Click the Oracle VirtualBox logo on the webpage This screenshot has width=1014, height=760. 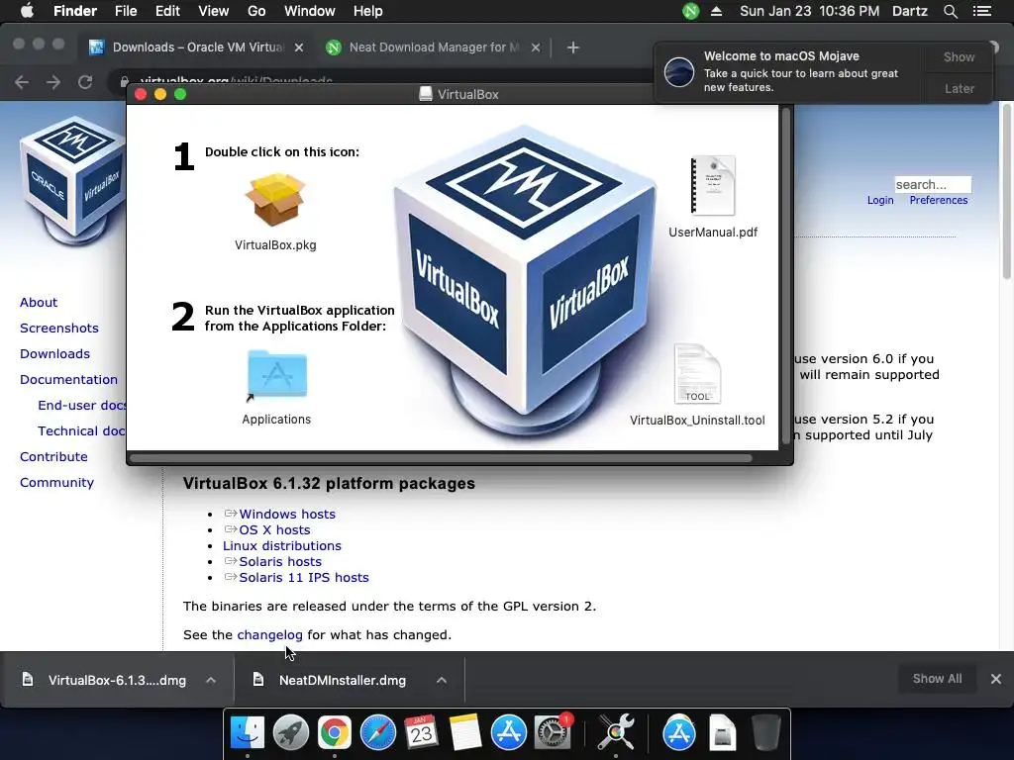(72, 179)
